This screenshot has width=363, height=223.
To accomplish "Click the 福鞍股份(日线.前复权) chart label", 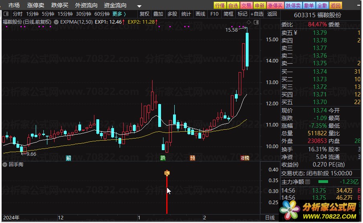I will pyautogui.click(x=27, y=22).
